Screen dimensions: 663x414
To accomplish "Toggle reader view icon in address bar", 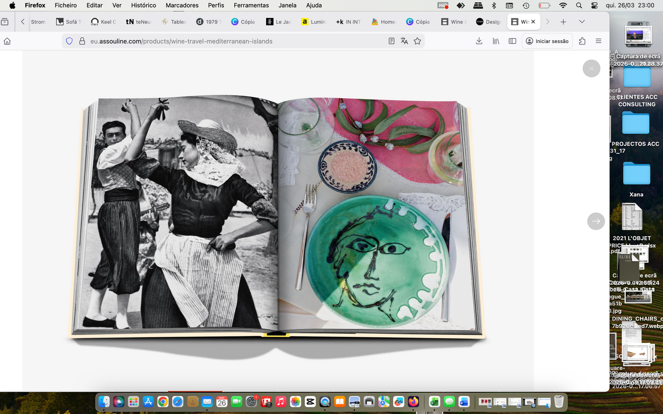I will pyautogui.click(x=391, y=41).
